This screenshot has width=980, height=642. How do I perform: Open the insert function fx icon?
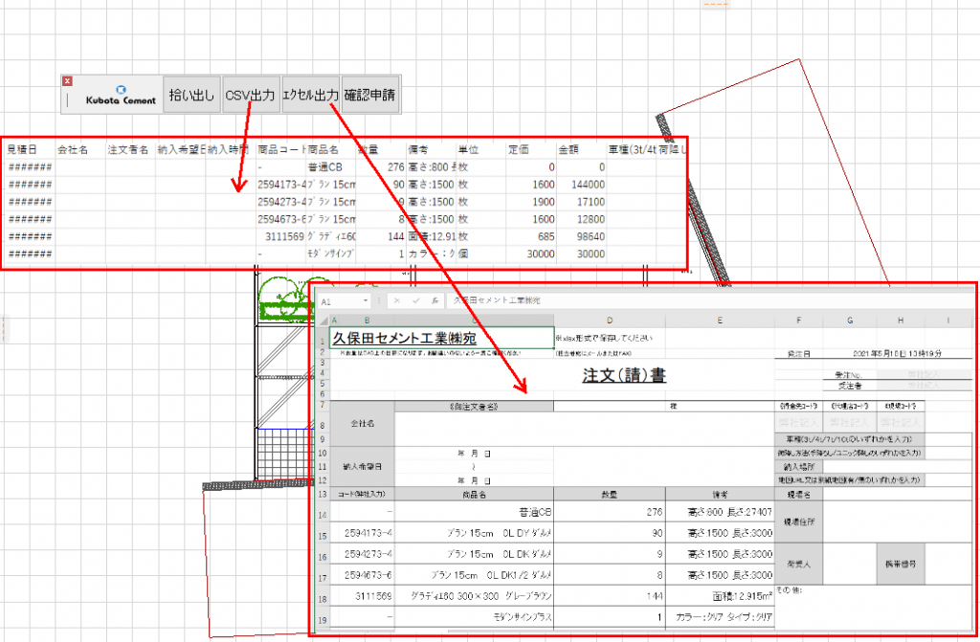click(435, 301)
